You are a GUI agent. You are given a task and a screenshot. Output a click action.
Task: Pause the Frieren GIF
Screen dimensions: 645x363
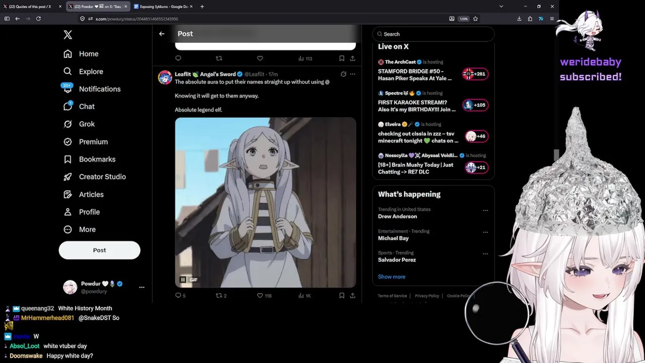pos(183,280)
